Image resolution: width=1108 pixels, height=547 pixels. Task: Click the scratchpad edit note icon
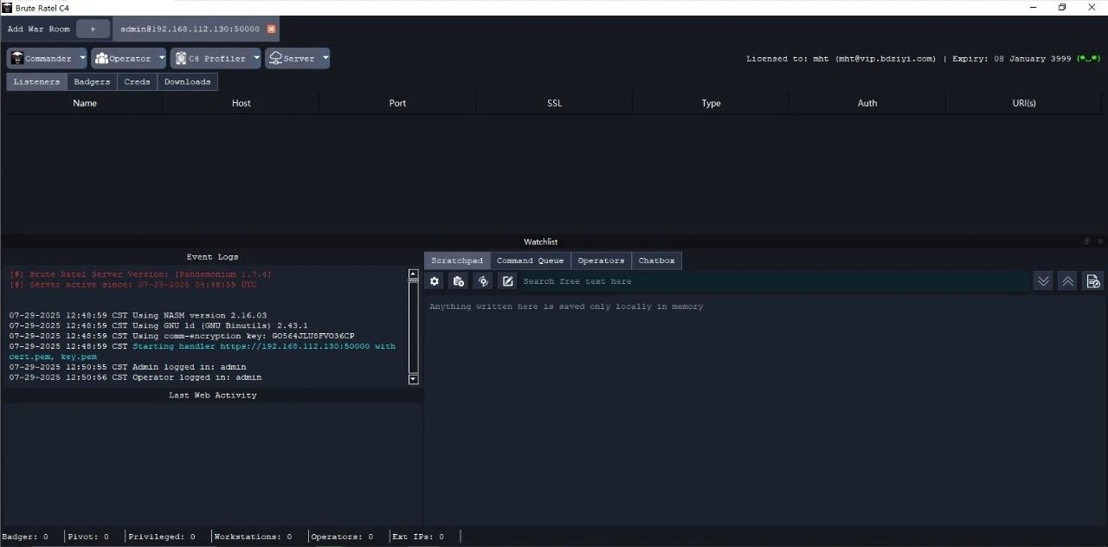coord(507,281)
